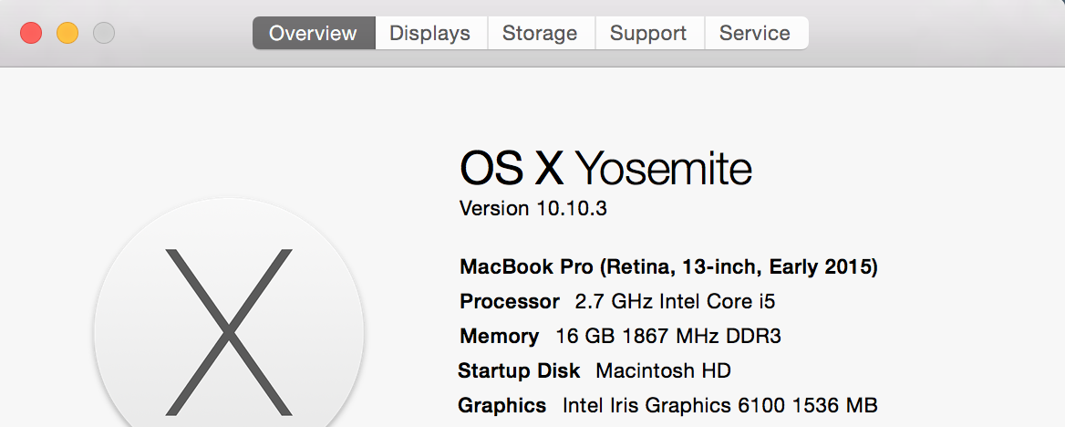Image resolution: width=1065 pixels, height=427 pixels.
Task: Click the OS X Yosemite title
Action: (x=605, y=169)
